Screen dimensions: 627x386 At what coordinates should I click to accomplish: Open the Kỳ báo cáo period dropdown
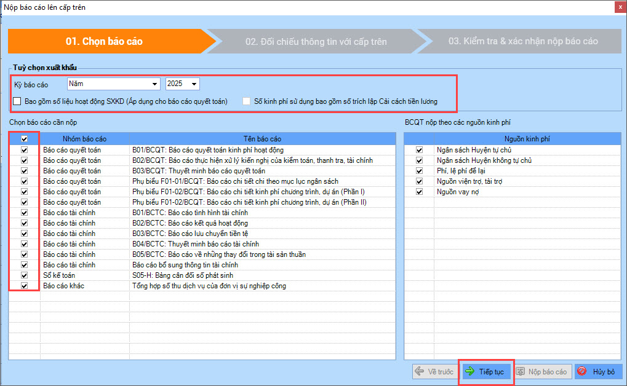pyautogui.click(x=154, y=84)
